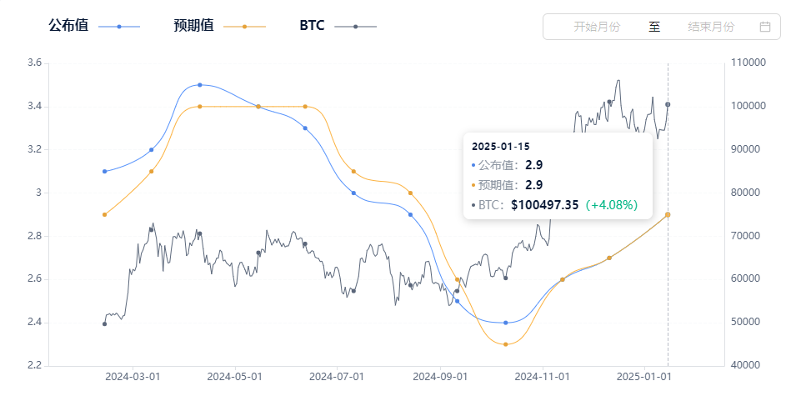
Task: Click the 2024-09-01 x-axis label
Action: pos(440,377)
